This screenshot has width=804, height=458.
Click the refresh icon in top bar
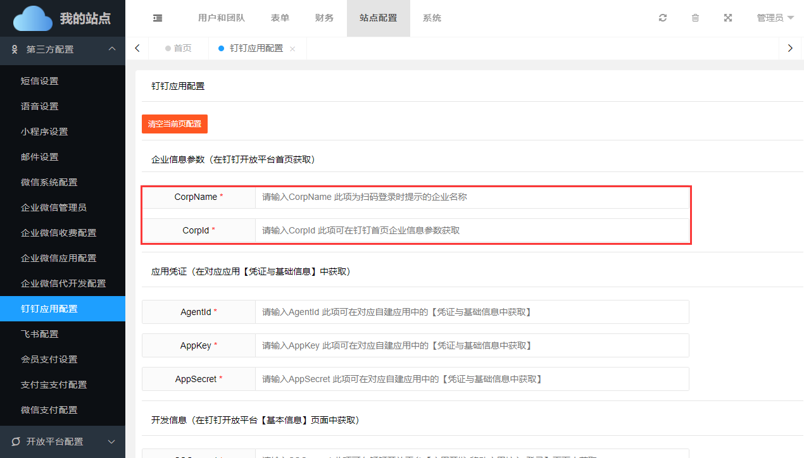pos(663,18)
